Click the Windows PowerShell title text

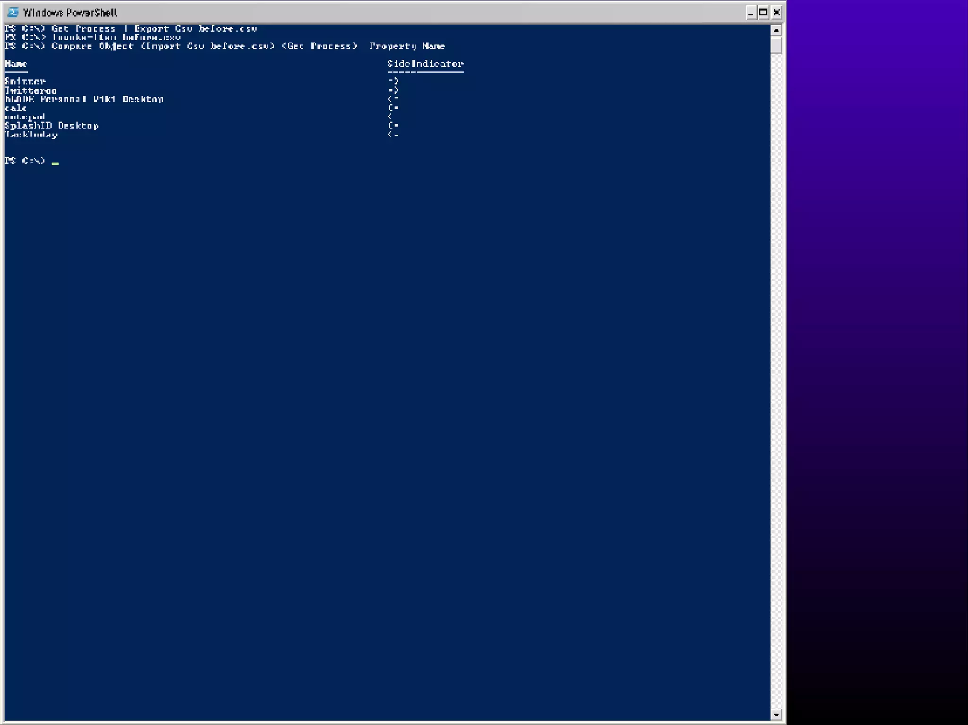[70, 13]
